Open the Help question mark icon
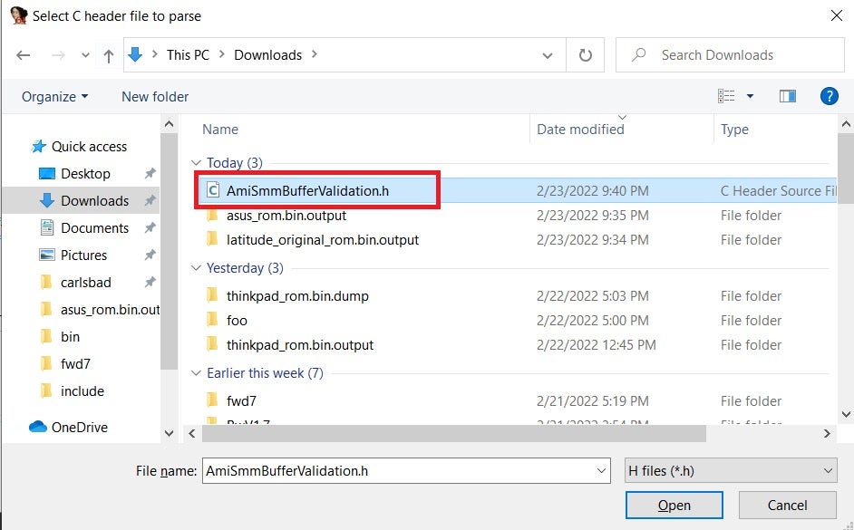 pyautogui.click(x=828, y=96)
